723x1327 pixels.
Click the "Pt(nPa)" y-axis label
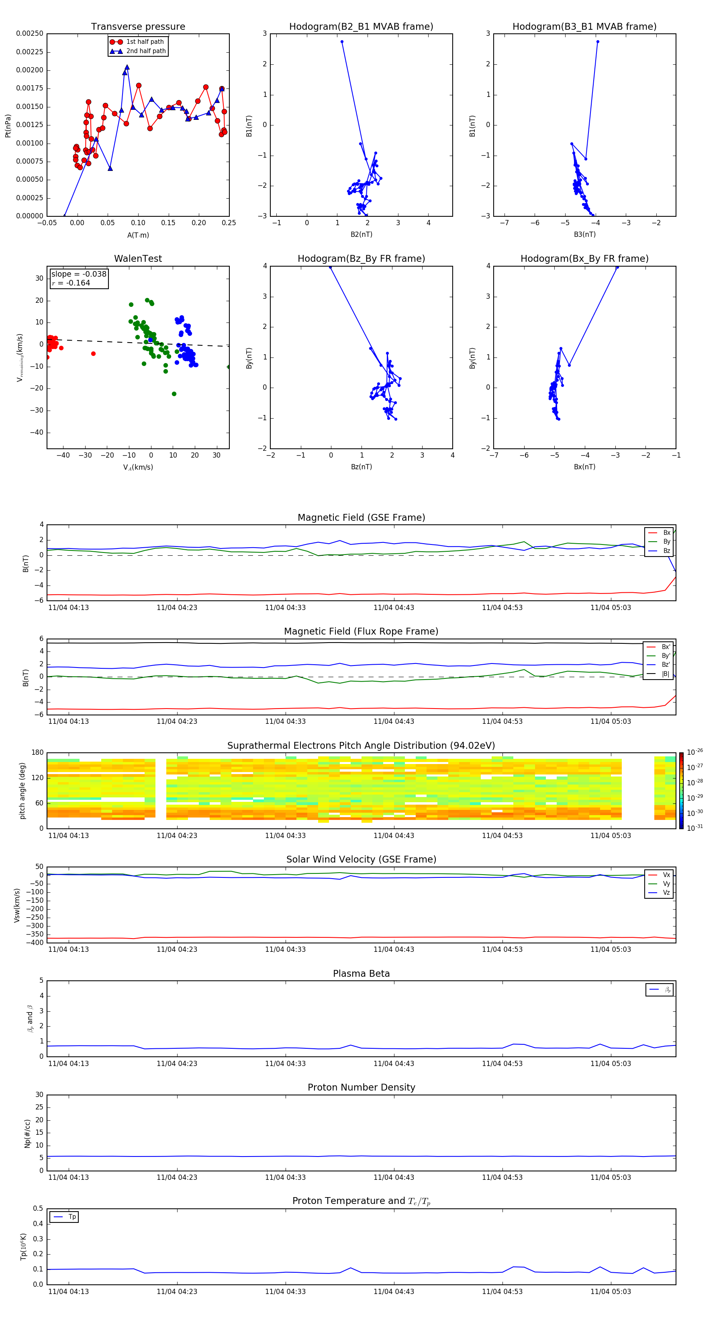(x=8, y=126)
